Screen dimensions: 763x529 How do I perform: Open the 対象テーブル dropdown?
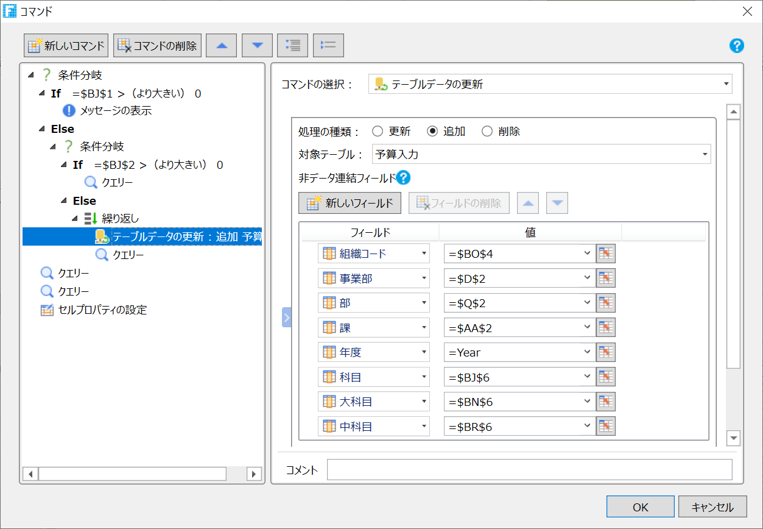pos(705,154)
